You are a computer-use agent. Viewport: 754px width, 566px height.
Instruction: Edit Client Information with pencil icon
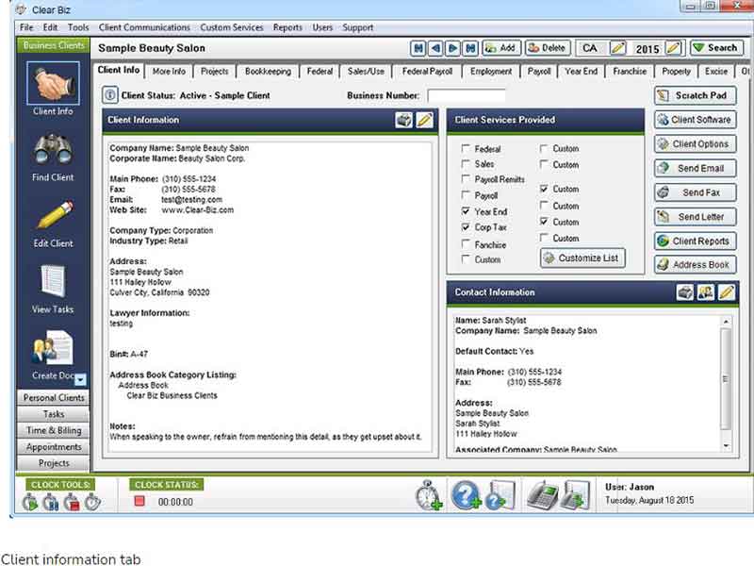coord(424,120)
